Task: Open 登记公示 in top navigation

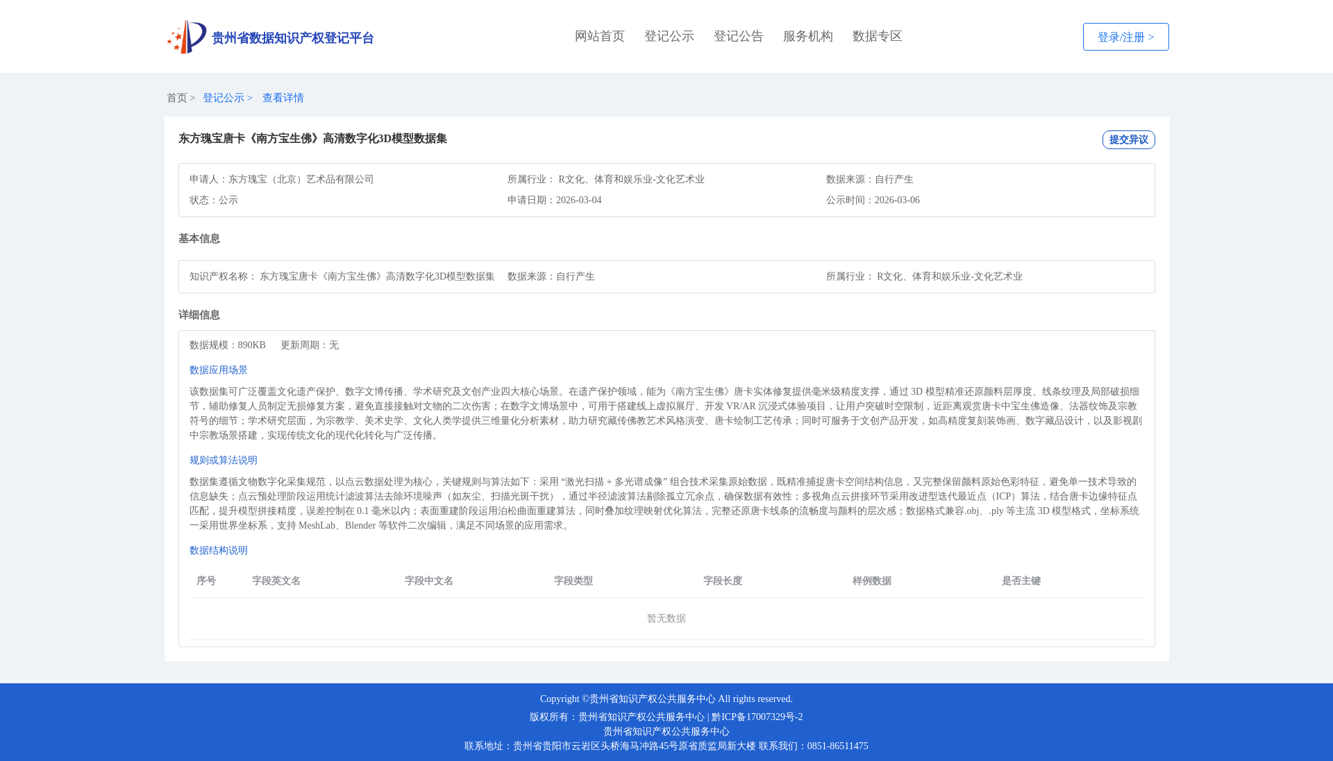Action: [669, 36]
